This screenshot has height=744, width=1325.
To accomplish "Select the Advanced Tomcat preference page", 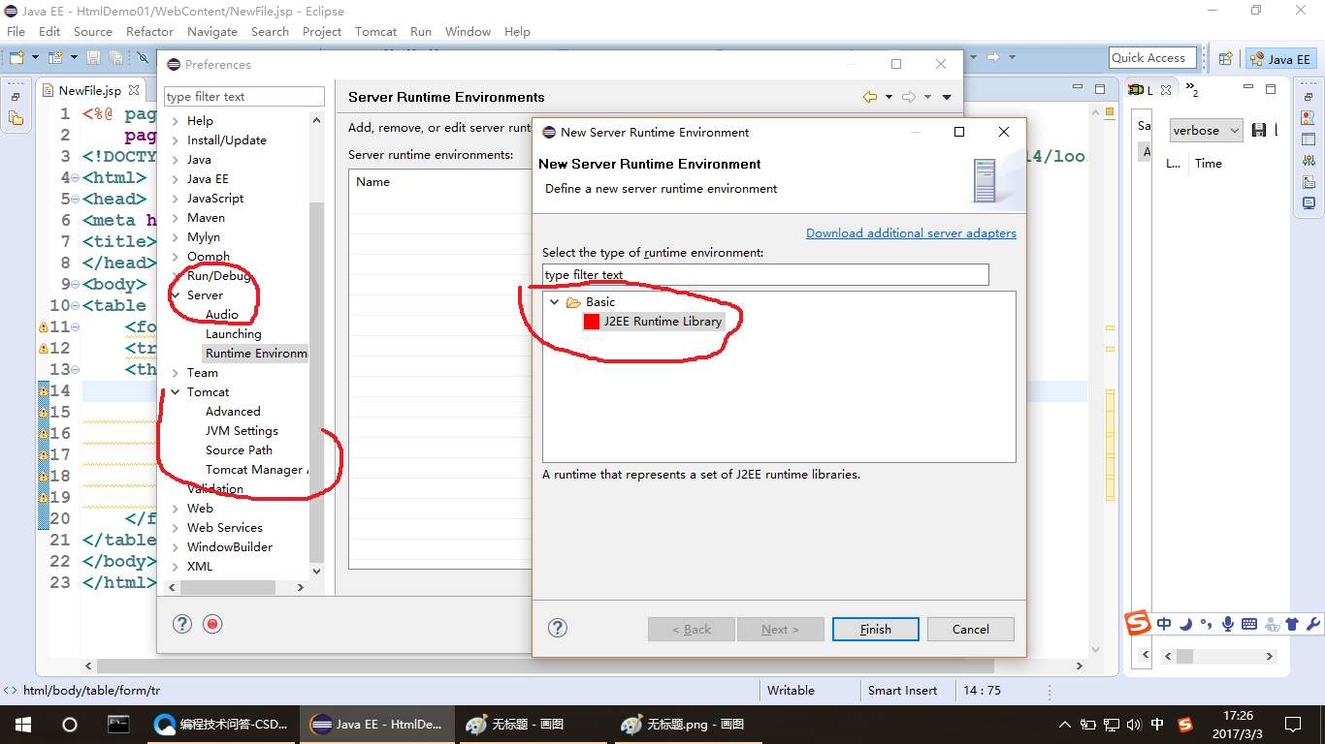I will coord(233,412).
